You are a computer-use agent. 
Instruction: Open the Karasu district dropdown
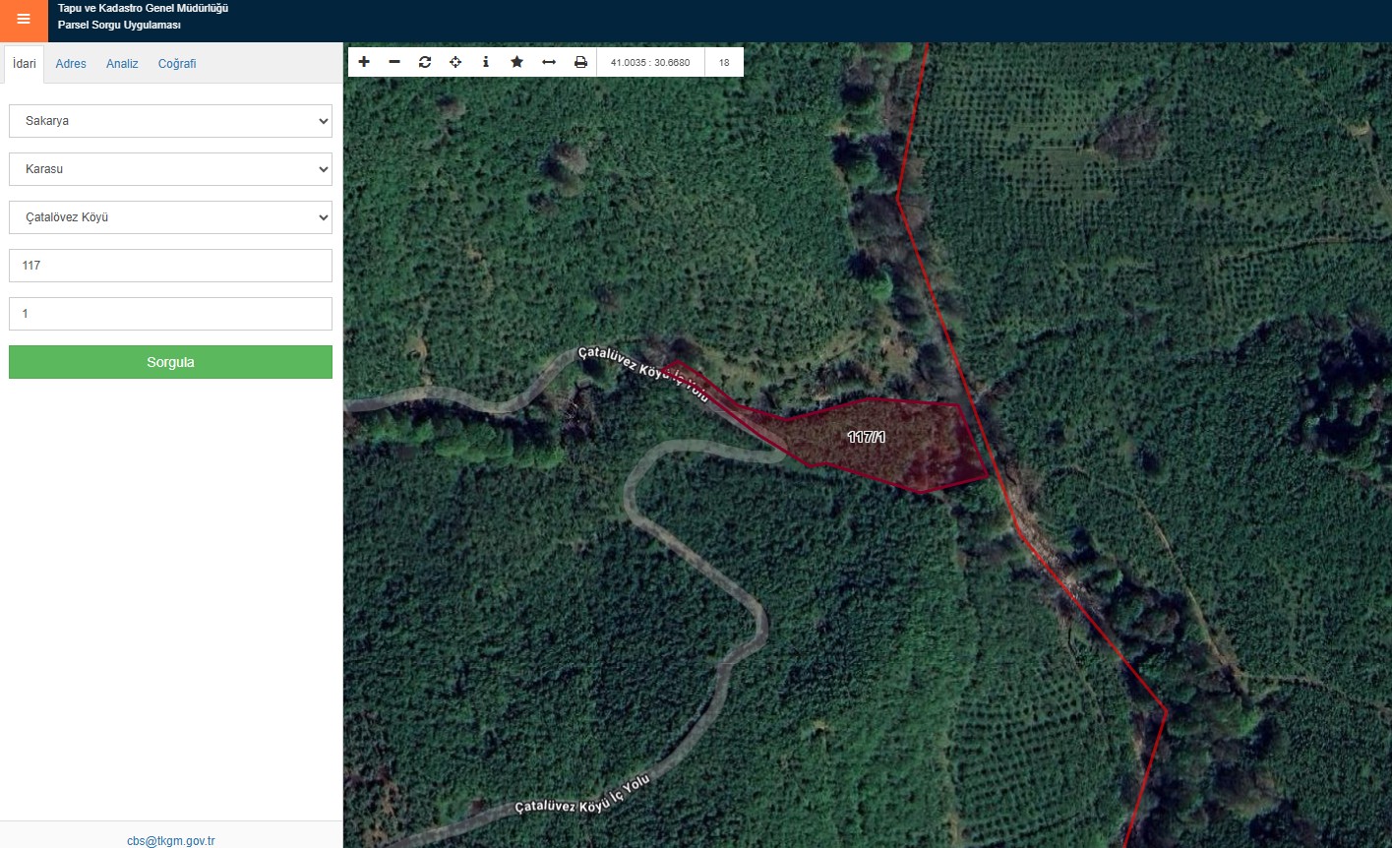pyautogui.click(x=170, y=169)
